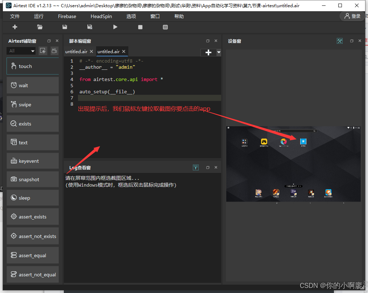The height and width of the screenshot is (293, 368).
Task: Click the record camera icon in Airtest assistant
Action: tap(54, 51)
